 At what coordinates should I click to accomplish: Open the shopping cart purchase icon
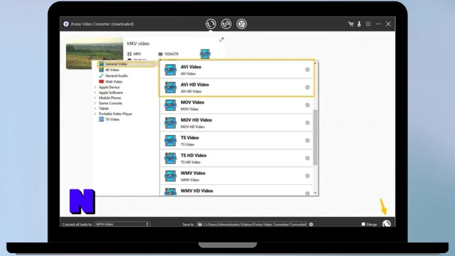point(351,24)
